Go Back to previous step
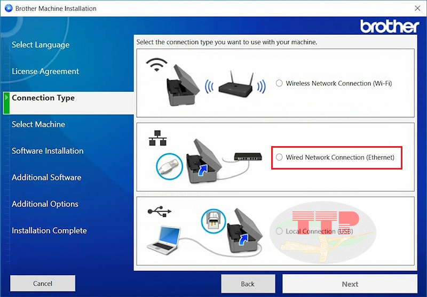The image size is (427, 297). pos(248,284)
